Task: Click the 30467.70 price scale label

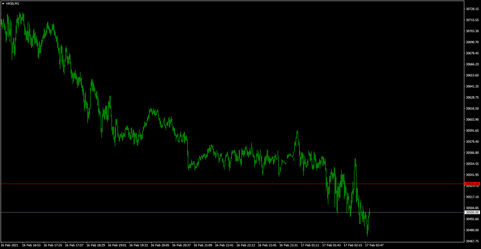Action: click(472, 241)
